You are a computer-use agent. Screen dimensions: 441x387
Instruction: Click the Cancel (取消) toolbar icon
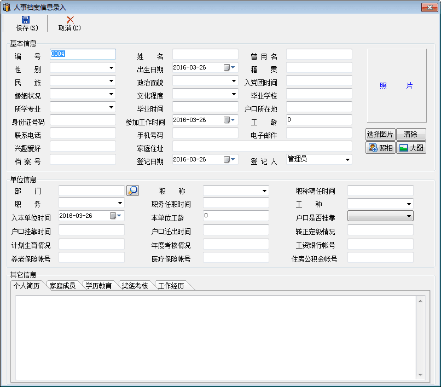coord(69,20)
